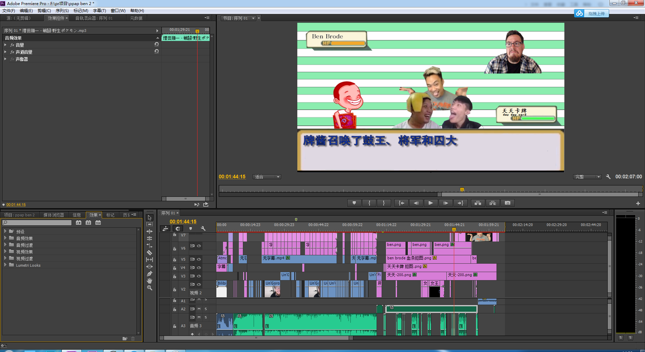Solo audio track A3

pos(206,317)
